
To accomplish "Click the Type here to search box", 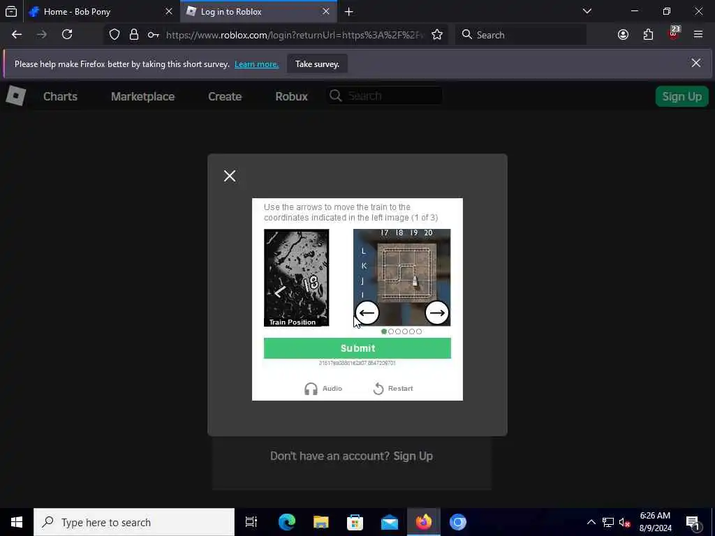I will [134, 522].
